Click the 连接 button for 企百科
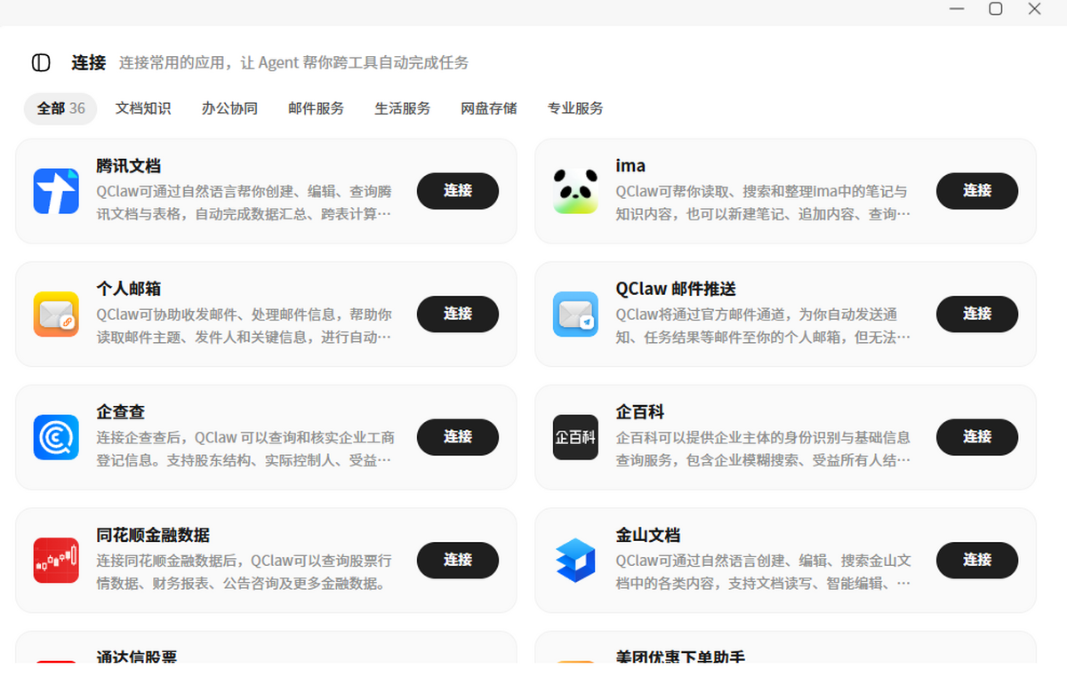The height and width of the screenshot is (677, 1067). (x=977, y=437)
